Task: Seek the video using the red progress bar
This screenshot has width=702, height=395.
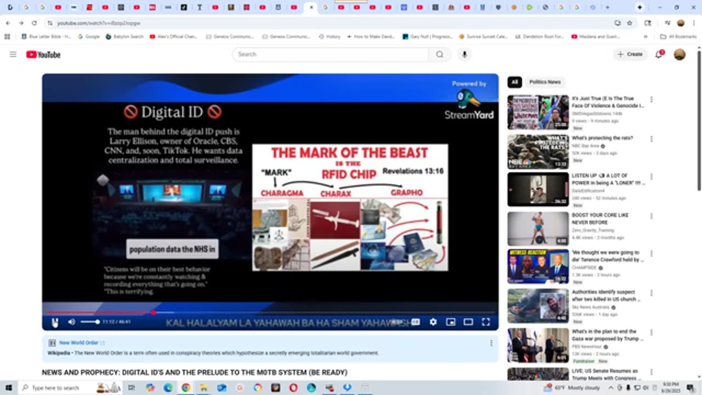Action: 270,312
